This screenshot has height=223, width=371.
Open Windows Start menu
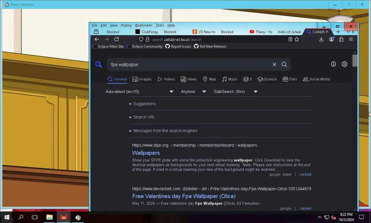point(7,217)
